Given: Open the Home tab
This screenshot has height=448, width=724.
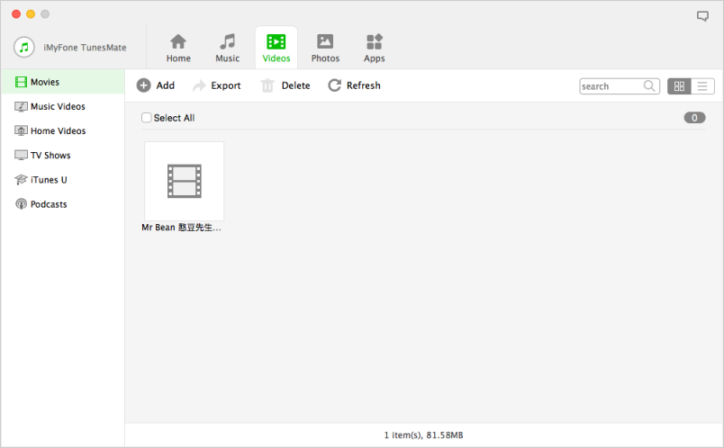Looking at the screenshot, I should 178,48.
